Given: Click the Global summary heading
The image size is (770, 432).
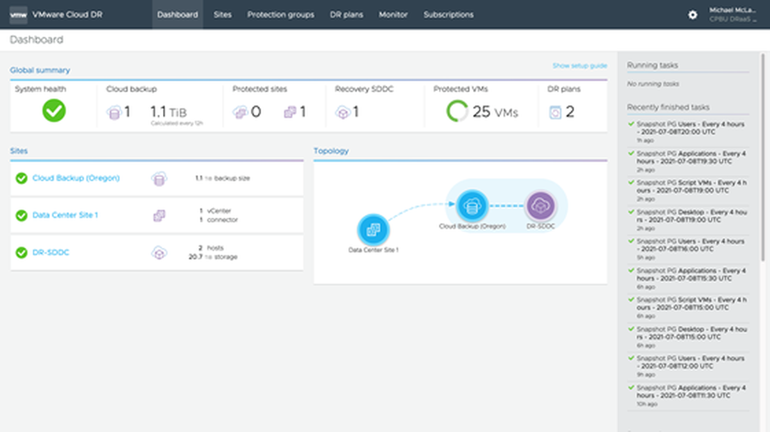Looking at the screenshot, I should point(40,70).
